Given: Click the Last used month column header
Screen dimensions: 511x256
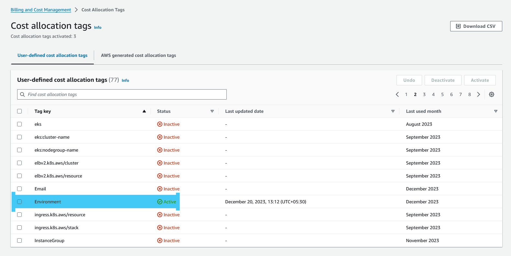Looking at the screenshot, I should 423,111.
